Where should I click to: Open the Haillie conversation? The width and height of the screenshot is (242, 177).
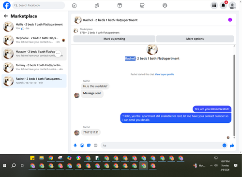click(34, 27)
